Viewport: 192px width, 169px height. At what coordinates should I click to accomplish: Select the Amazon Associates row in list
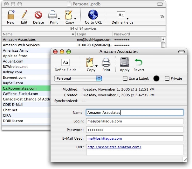[x=81, y=40]
